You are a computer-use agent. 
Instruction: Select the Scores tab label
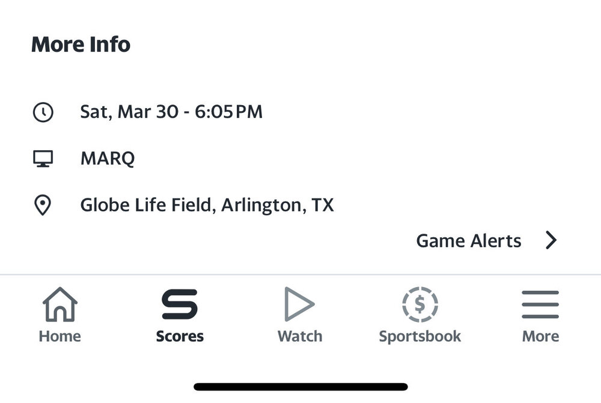(180, 336)
